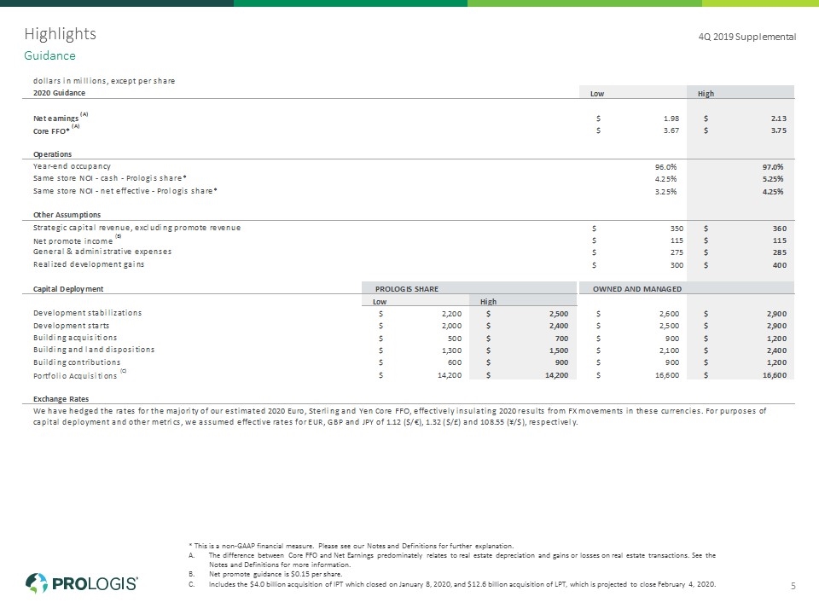Click owned and managed value 16,600 high
This screenshot has width=819, height=614.
point(774,375)
